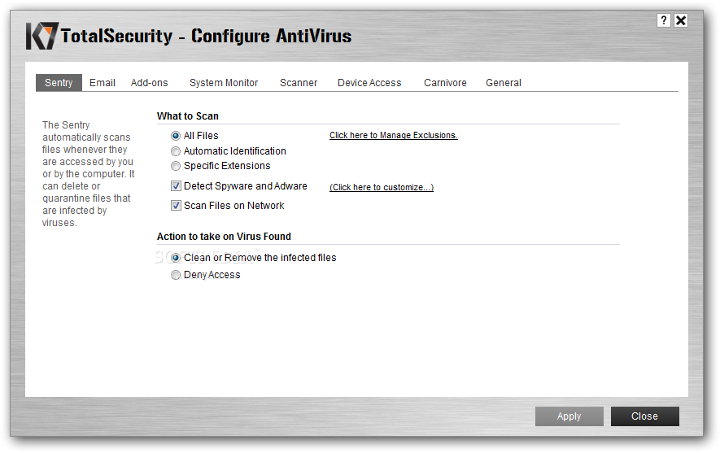This screenshot has height=453, width=720.
Task: Open the Add-ons tab
Action: [149, 83]
